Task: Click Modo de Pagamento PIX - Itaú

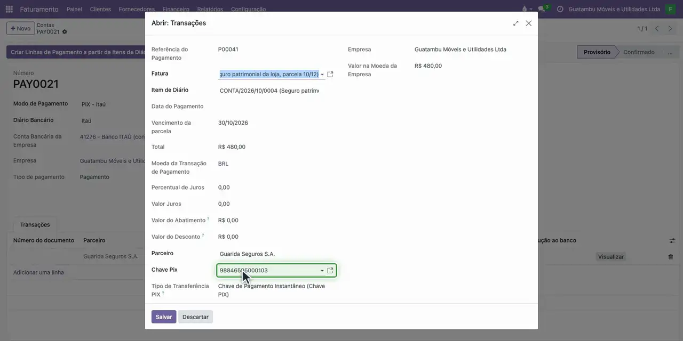Action: click(x=94, y=104)
